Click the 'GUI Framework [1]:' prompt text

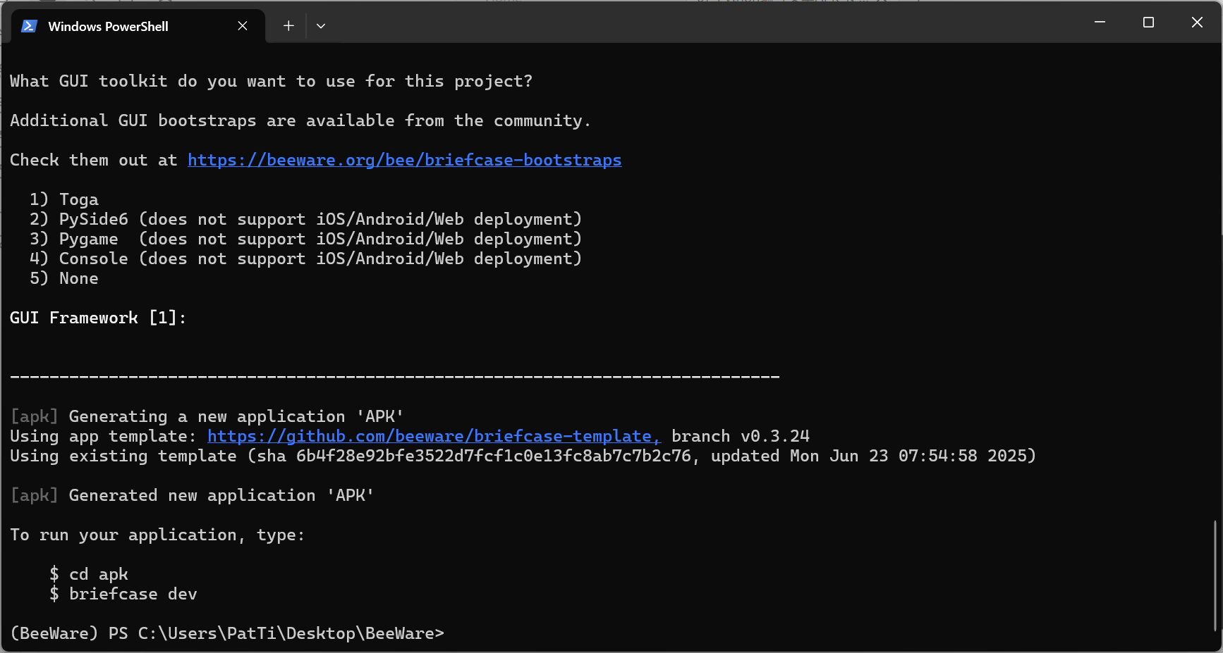click(98, 318)
